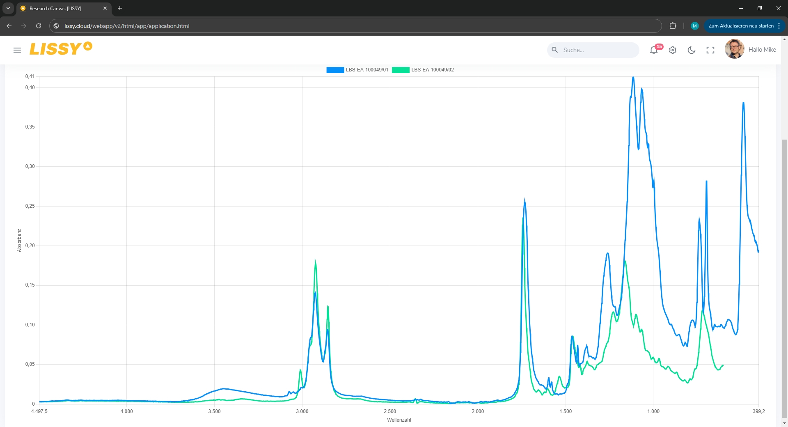788x427 pixels.
Task: Open the settings gear icon
Action: [673, 50]
